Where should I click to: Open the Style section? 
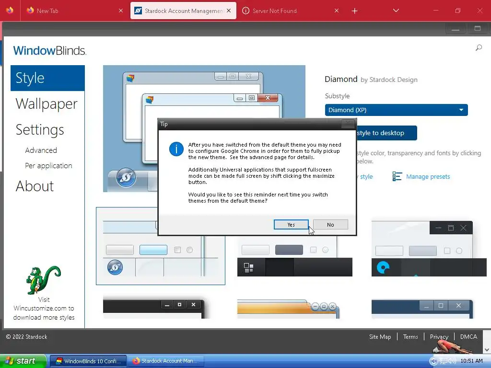pyautogui.click(x=47, y=78)
